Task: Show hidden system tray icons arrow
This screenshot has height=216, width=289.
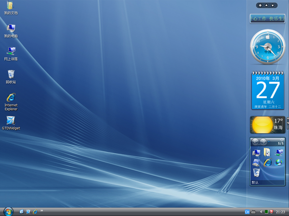Action: (261, 212)
